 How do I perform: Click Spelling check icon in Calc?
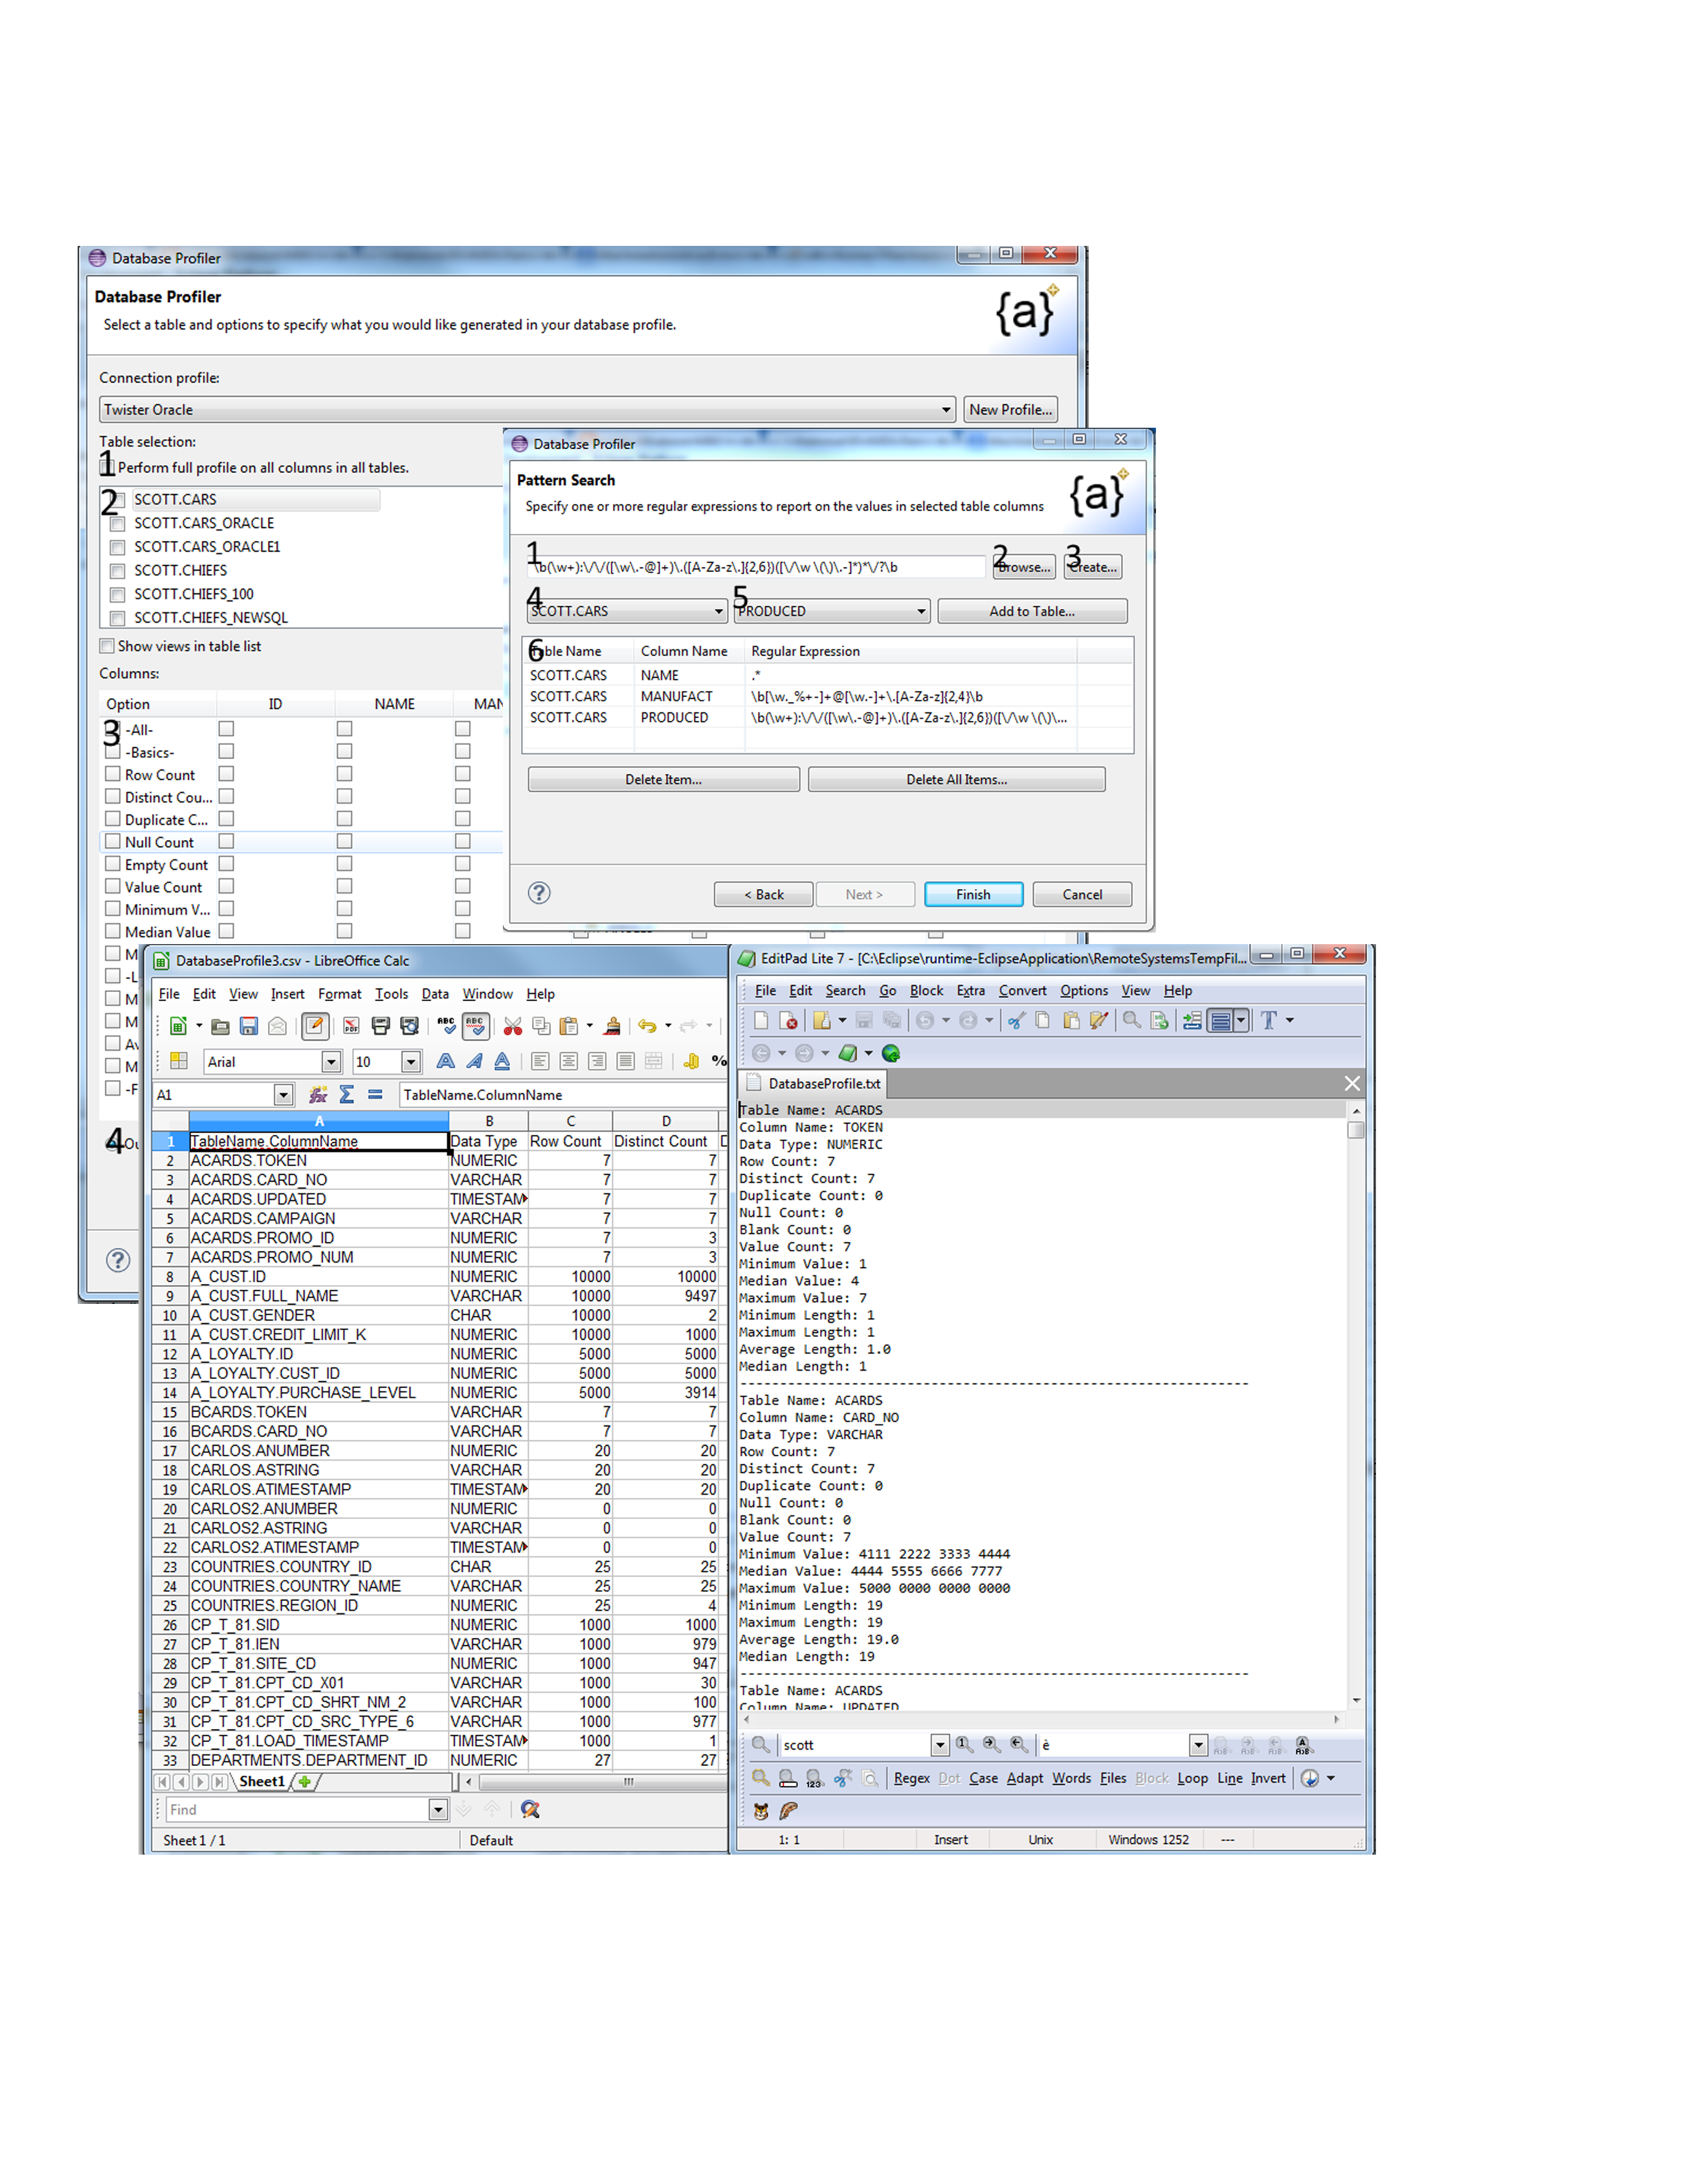click(446, 1026)
